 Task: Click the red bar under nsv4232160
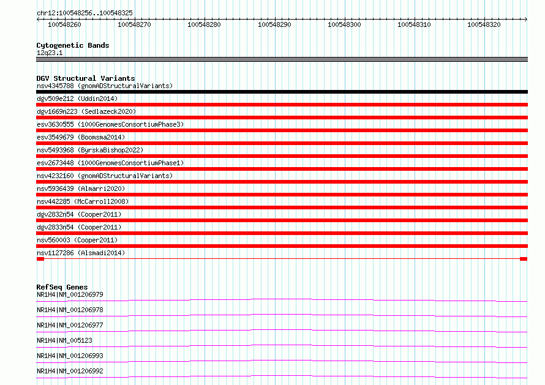coord(282,182)
